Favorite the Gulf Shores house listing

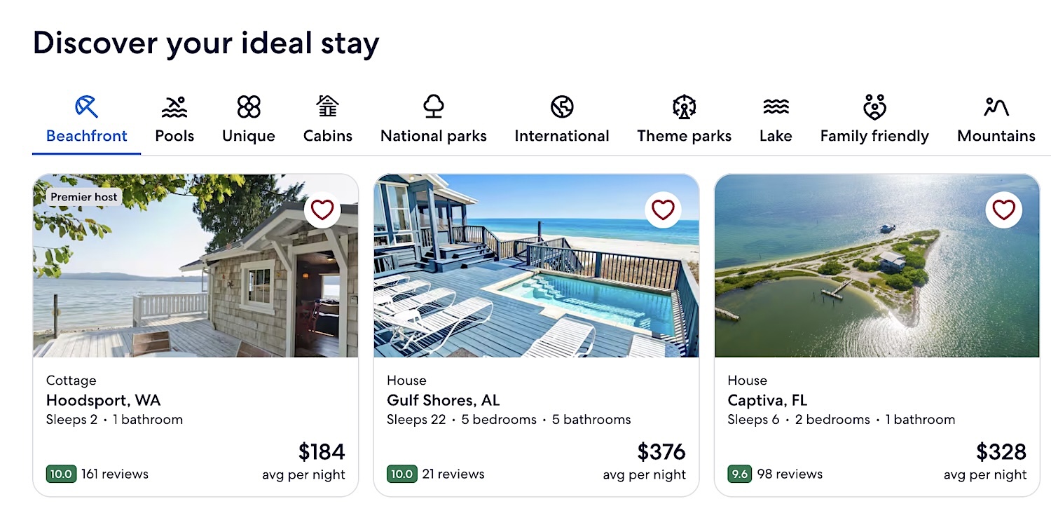[x=663, y=210]
